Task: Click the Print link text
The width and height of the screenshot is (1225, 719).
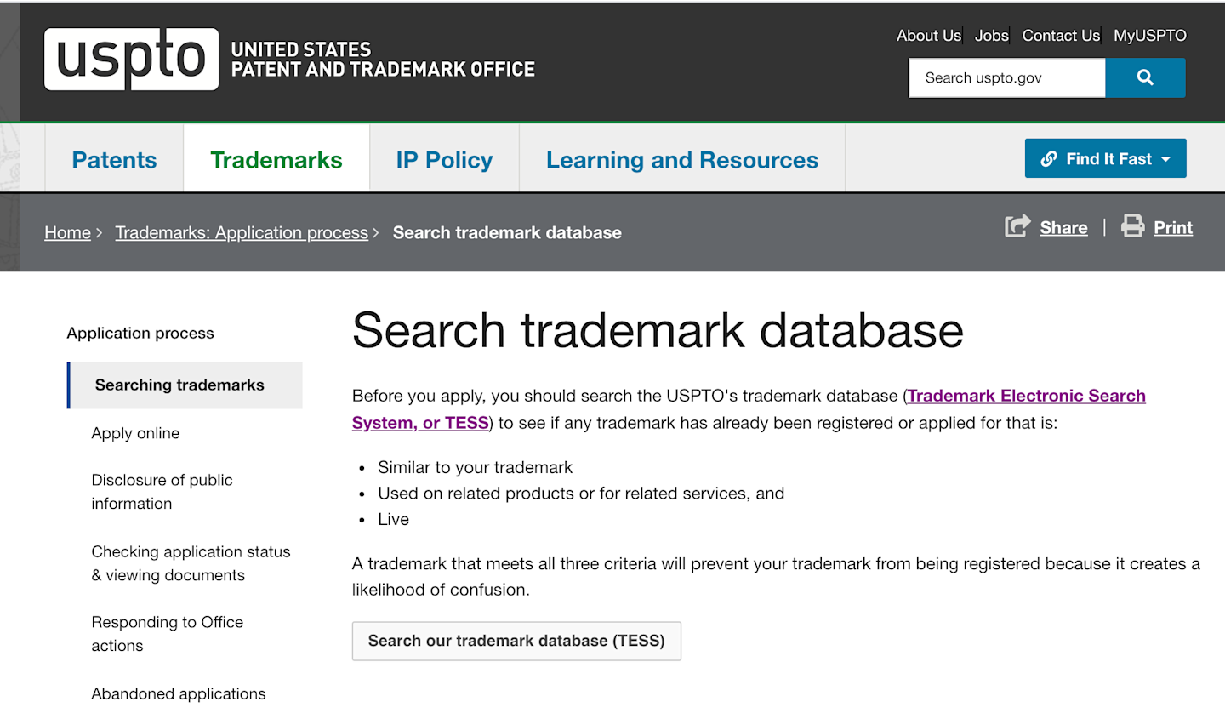Action: point(1173,227)
